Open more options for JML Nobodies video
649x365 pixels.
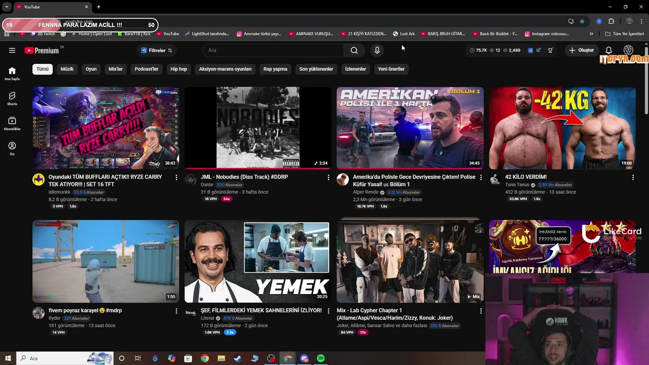click(x=328, y=177)
